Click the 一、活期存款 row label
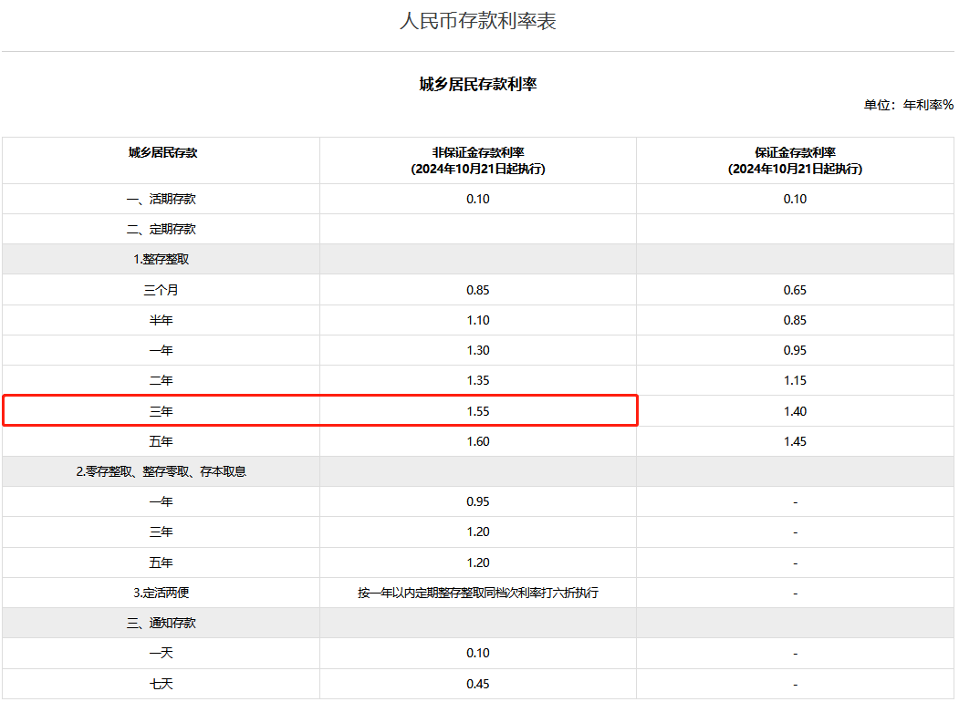Viewport: 959px width, 702px height. coord(162,199)
